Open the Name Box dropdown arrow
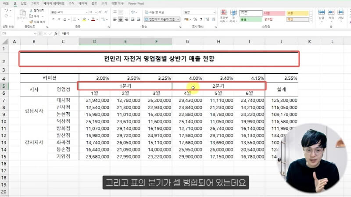The image size is (351, 197). point(35,34)
